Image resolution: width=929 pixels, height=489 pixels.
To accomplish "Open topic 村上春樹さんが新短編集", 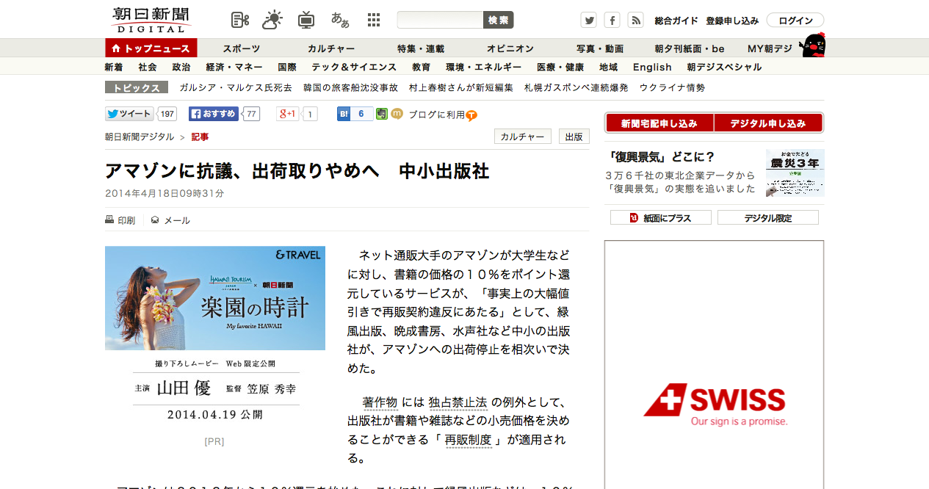I will (460, 87).
